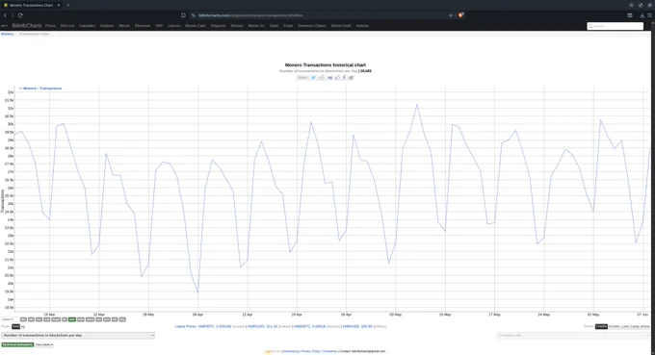Click the site info lock icon in address bar
Screen dimensions: 655x355
tap(193, 15)
